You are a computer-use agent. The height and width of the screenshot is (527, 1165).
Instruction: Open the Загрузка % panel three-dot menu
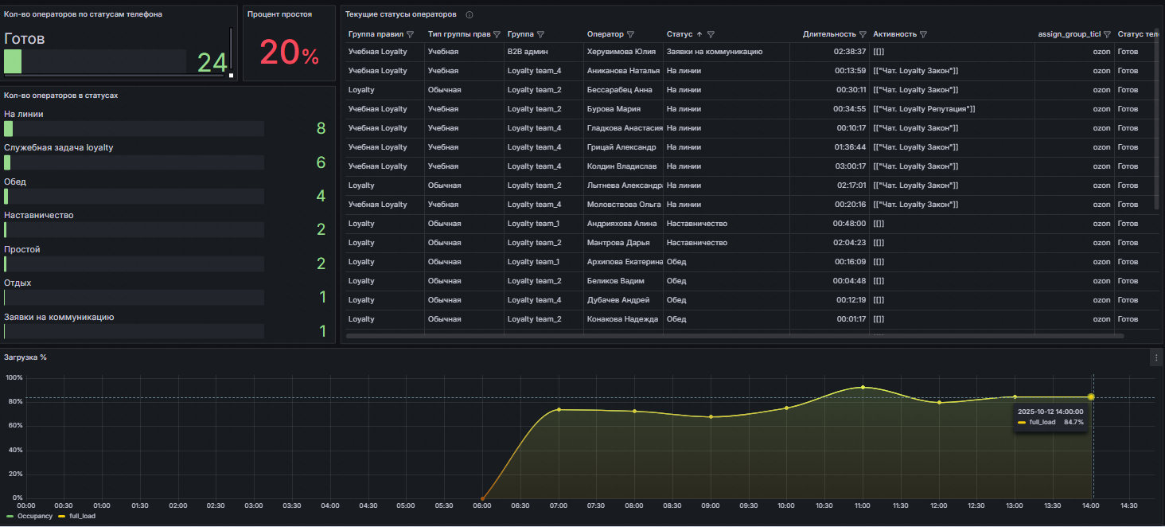tap(1156, 358)
